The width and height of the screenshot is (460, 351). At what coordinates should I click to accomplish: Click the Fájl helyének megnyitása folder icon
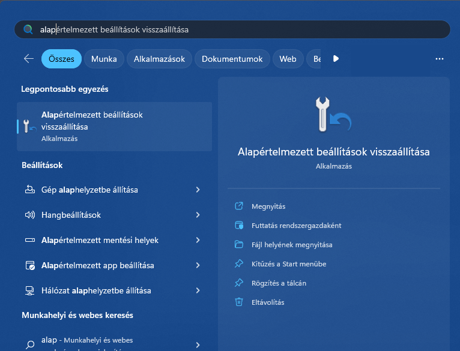point(239,245)
